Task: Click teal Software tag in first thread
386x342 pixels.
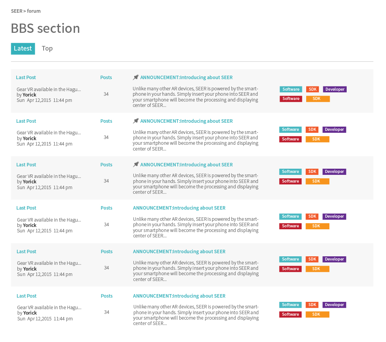Action: [x=291, y=89]
